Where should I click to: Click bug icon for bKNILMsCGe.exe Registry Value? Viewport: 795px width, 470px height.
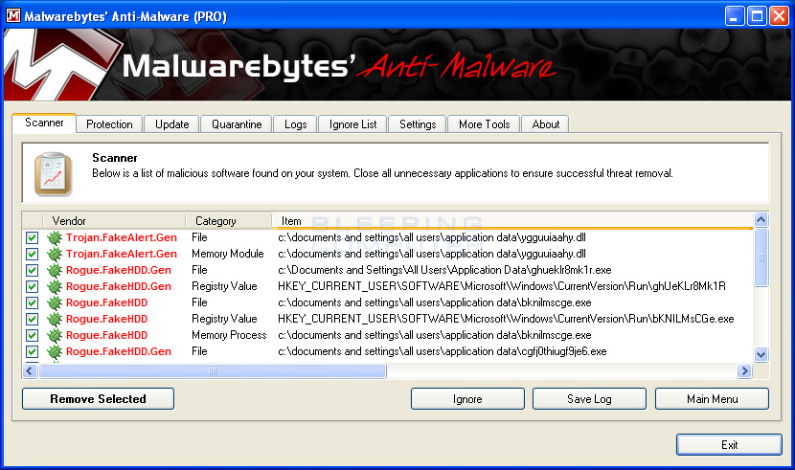click(55, 319)
